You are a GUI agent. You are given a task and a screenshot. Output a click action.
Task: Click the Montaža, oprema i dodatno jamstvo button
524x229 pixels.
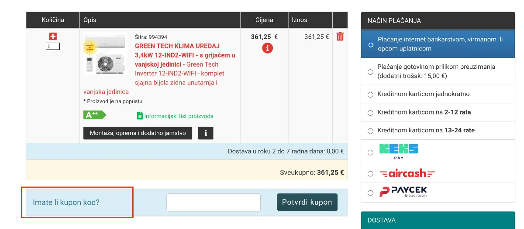click(138, 133)
